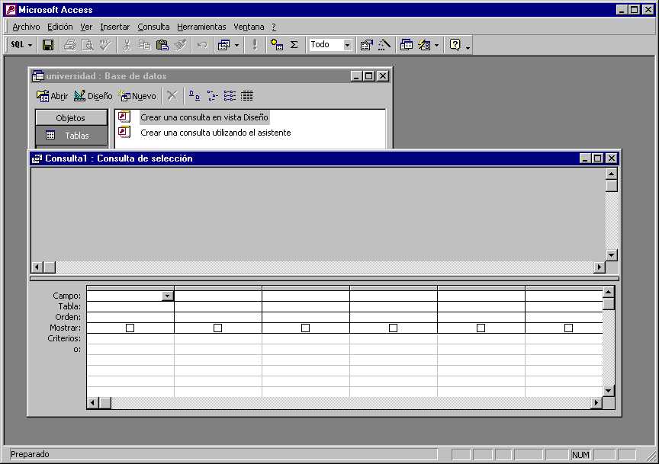The height and width of the screenshot is (464, 659).
Task: Open the Top Values 'Todo' dropdown
Action: point(348,45)
